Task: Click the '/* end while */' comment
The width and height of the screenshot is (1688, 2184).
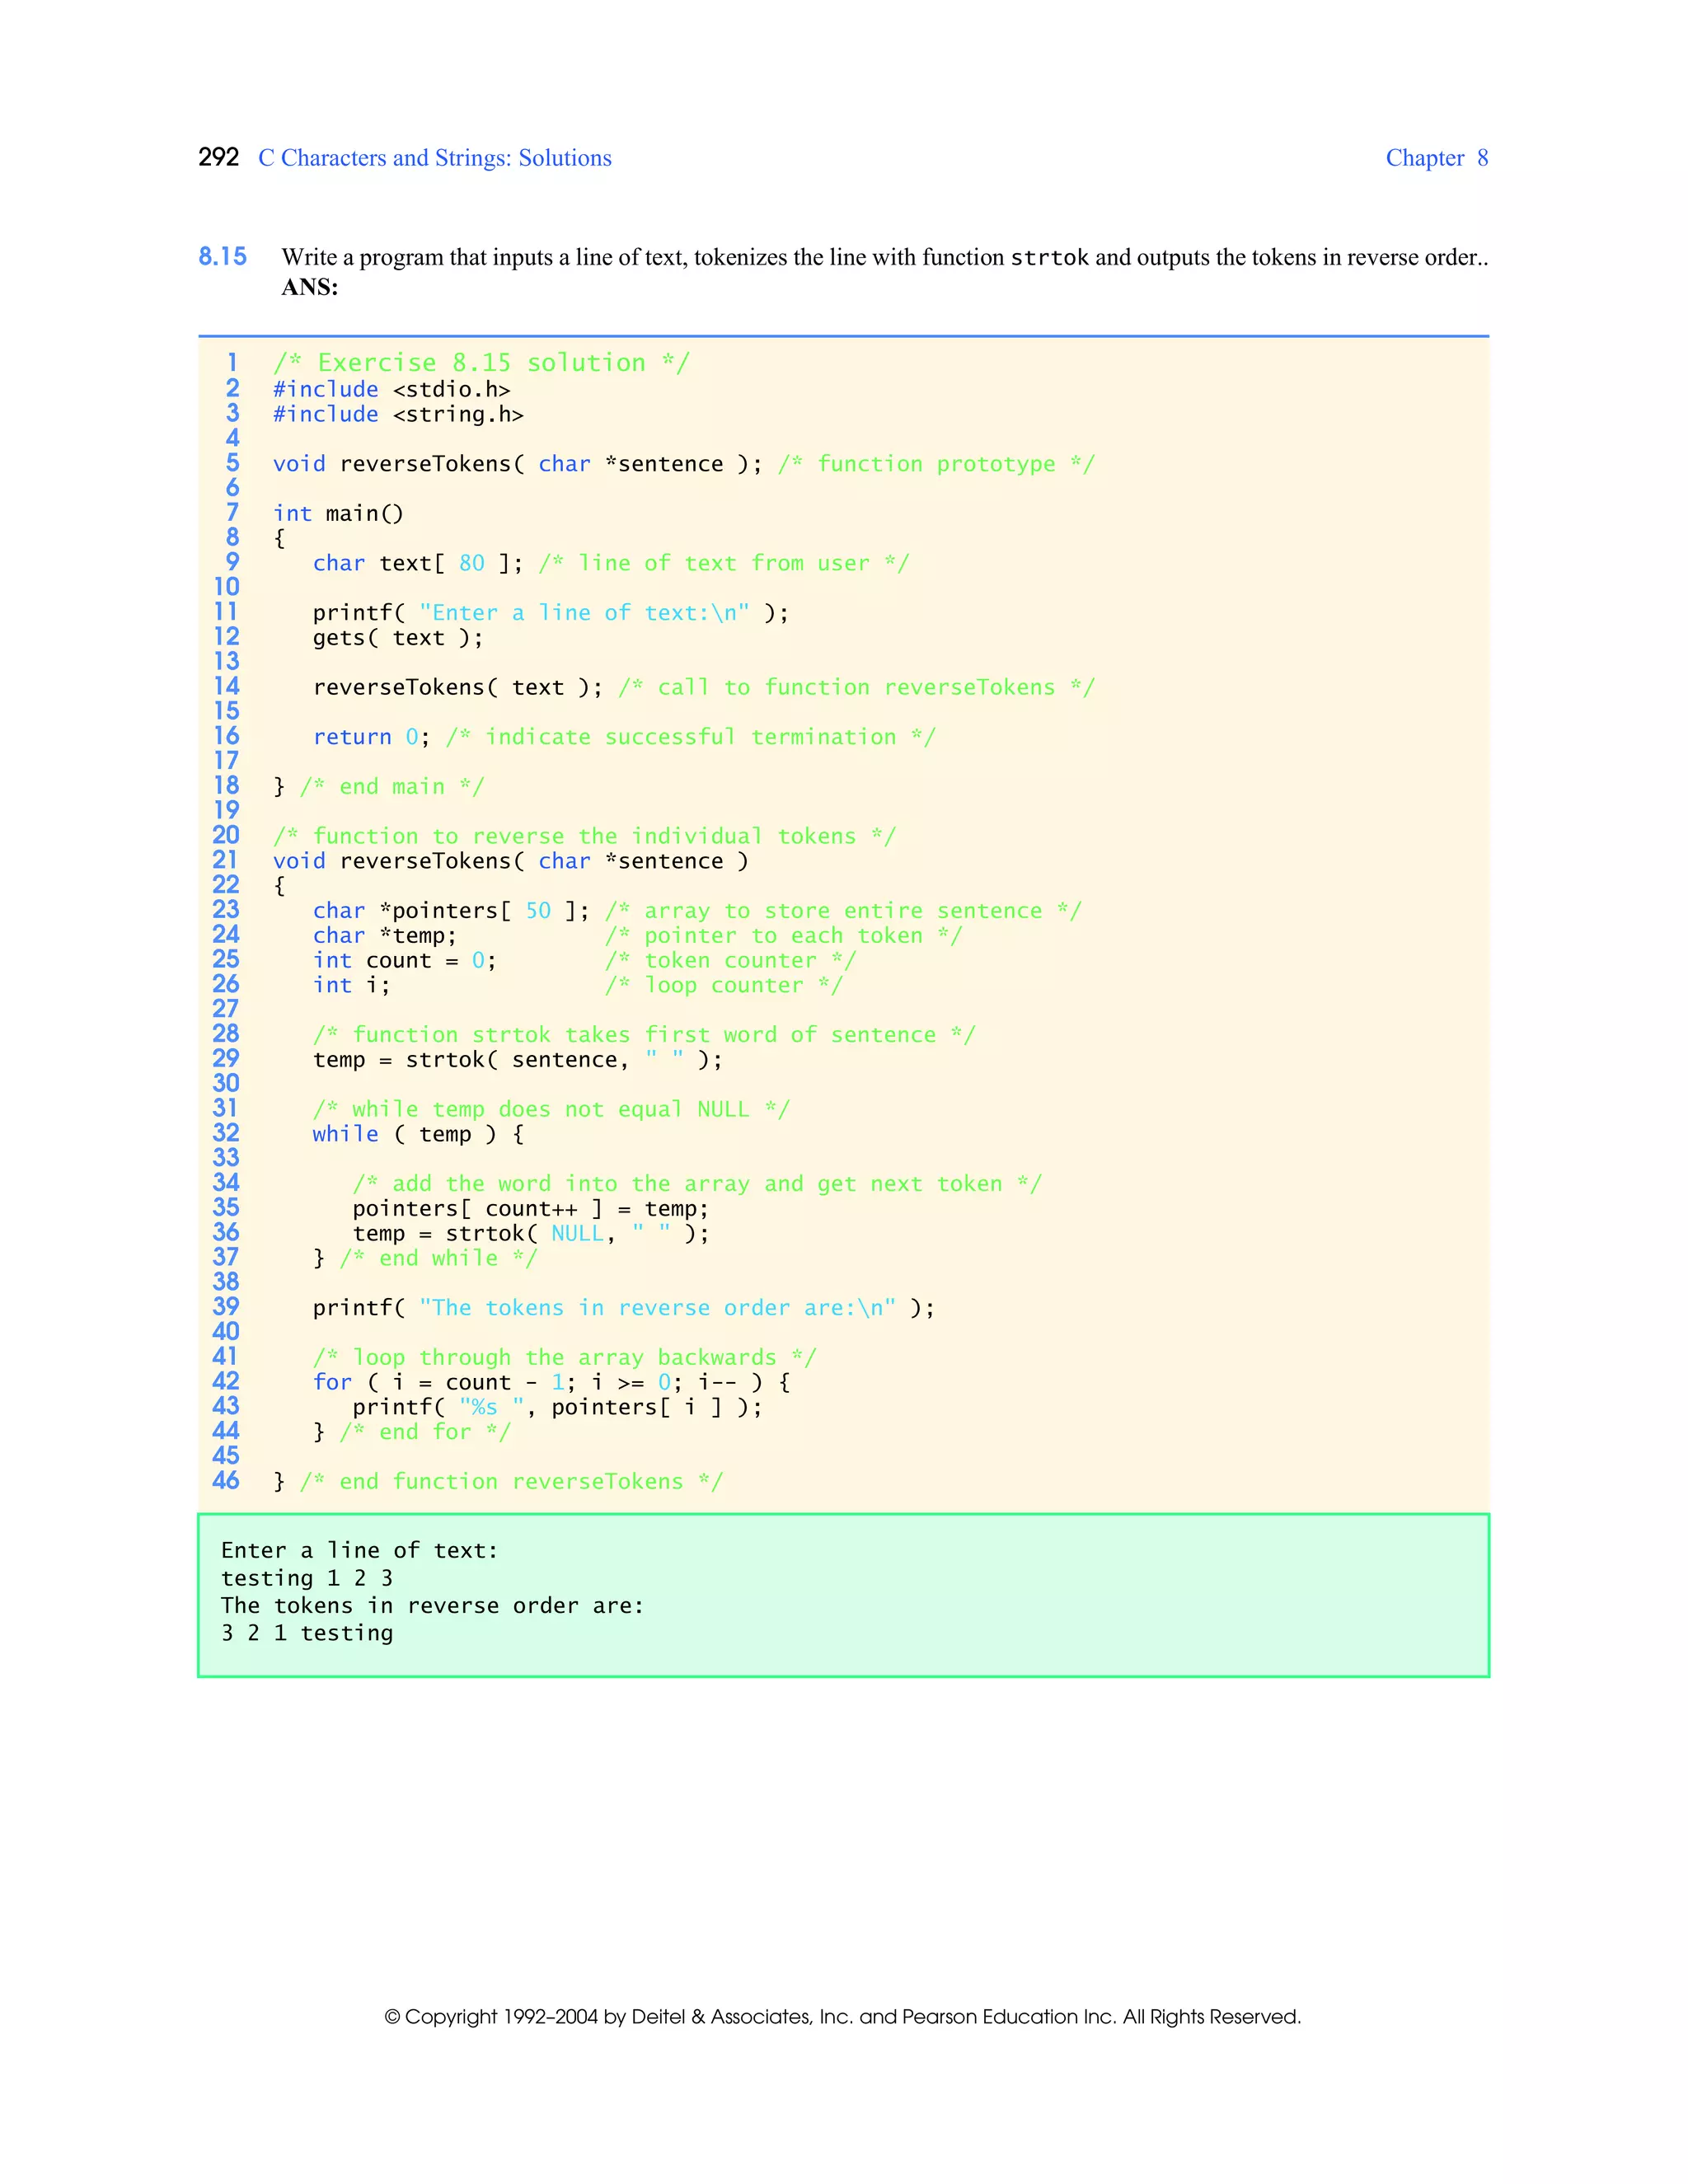Action: (438, 1258)
